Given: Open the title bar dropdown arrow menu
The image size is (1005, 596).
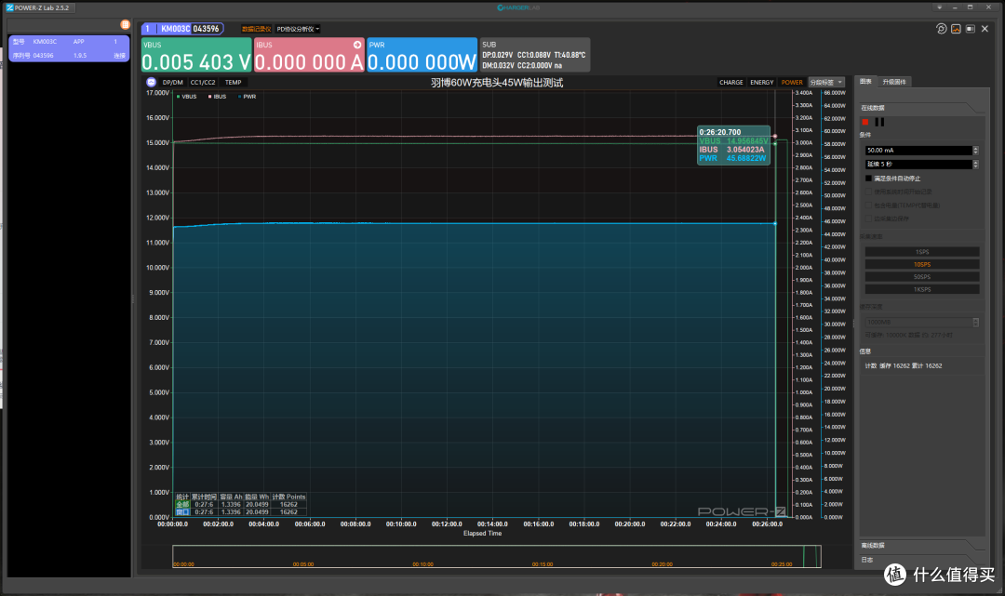Looking at the screenshot, I should (940, 7).
